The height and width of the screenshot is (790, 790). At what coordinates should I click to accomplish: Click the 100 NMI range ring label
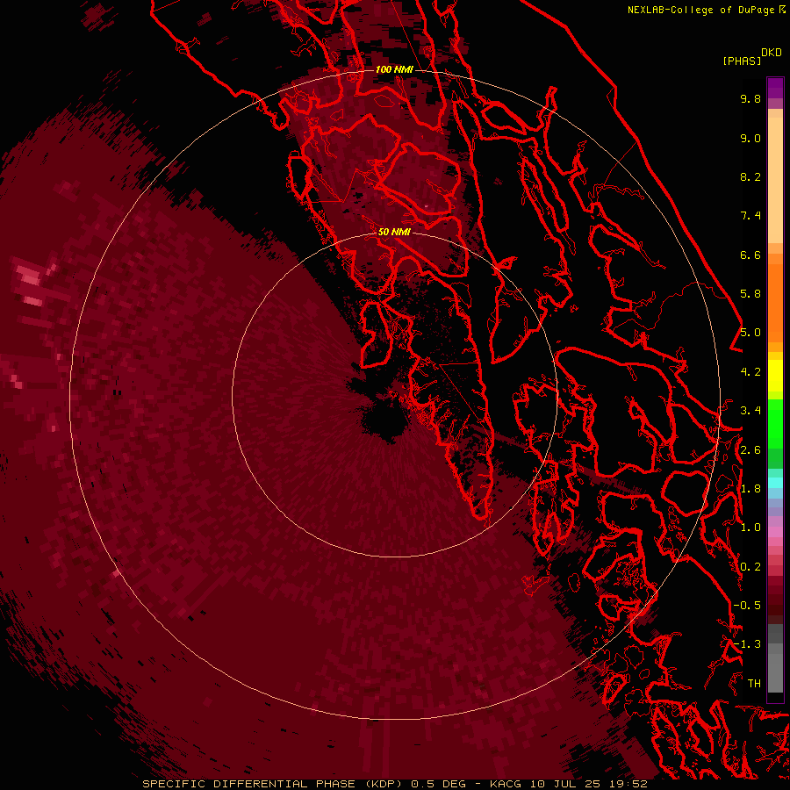pyautogui.click(x=394, y=69)
